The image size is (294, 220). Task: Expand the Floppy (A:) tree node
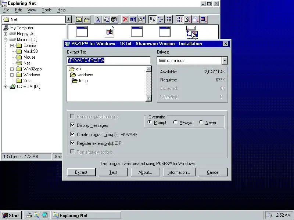5,34
